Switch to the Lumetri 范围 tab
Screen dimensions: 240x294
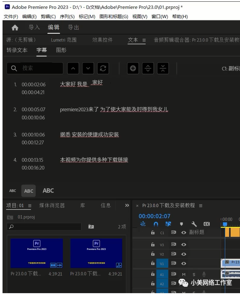point(64,40)
